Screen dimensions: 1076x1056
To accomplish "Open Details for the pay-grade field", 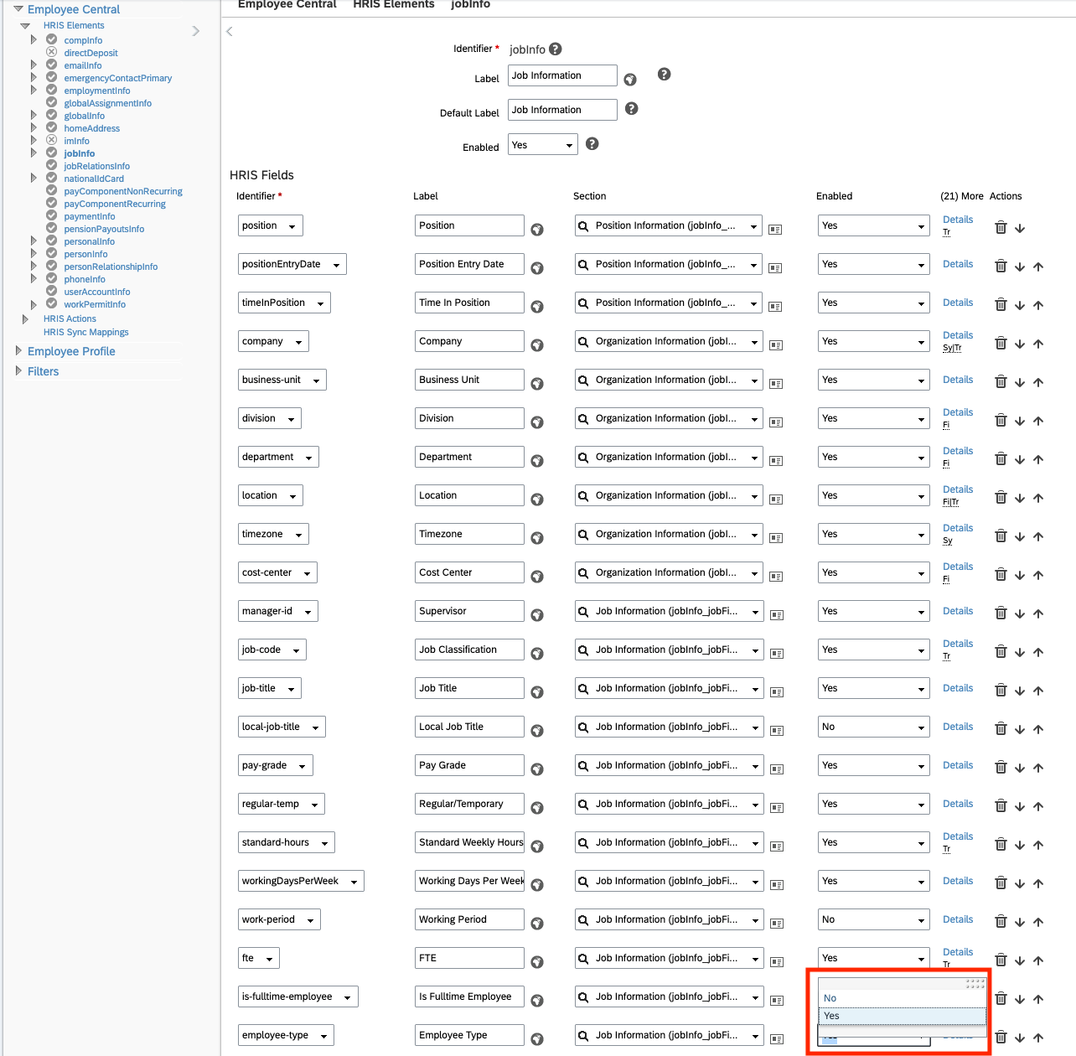I will (x=958, y=764).
